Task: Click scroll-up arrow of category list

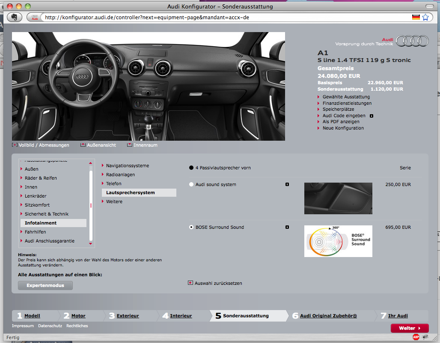Action: coord(90,163)
